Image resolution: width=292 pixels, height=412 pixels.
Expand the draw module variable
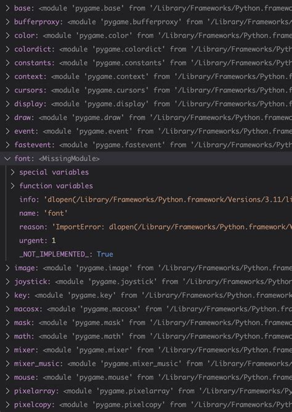[7, 117]
